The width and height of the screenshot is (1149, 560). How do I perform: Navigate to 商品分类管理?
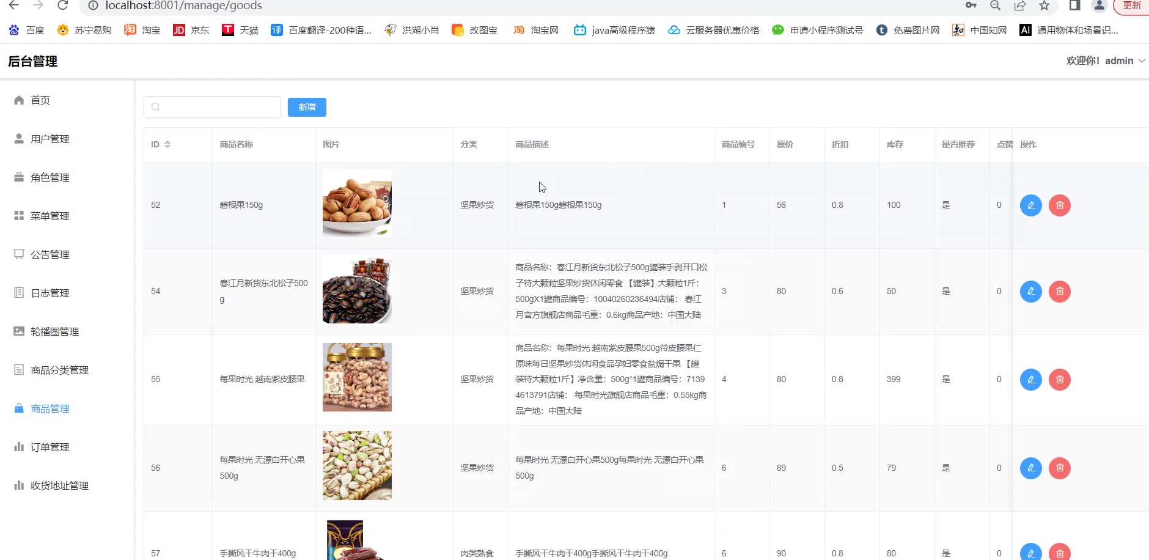tap(59, 370)
